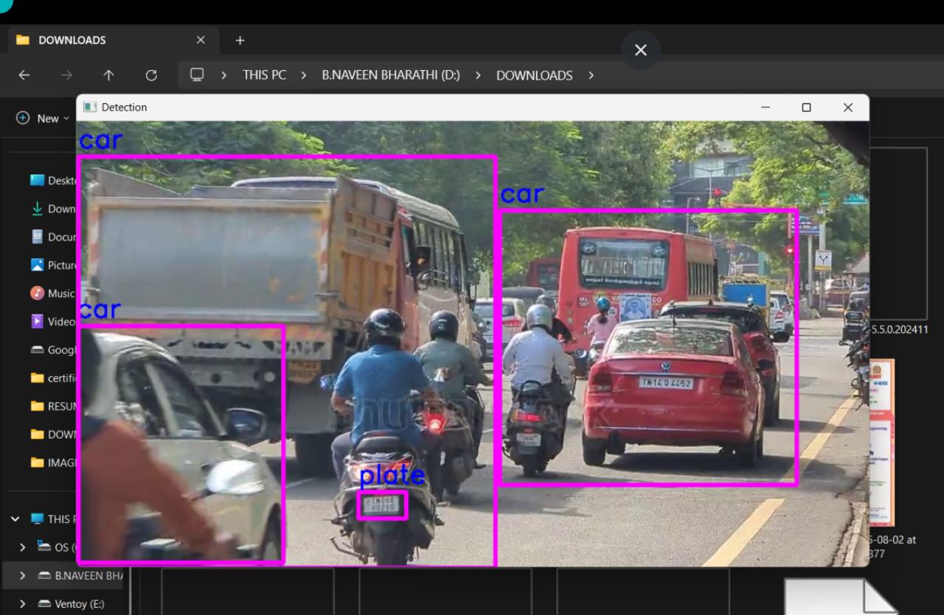Click the monitor icon in the address bar
The height and width of the screenshot is (615, 944).
[x=197, y=75]
